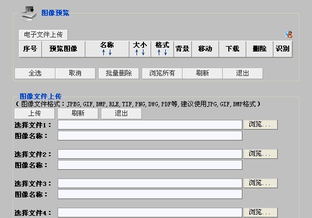312x218 pixels.
Task: Browse for 选择文件2 with 浏览 button
Action: pyautogui.click(x=260, y=154)
